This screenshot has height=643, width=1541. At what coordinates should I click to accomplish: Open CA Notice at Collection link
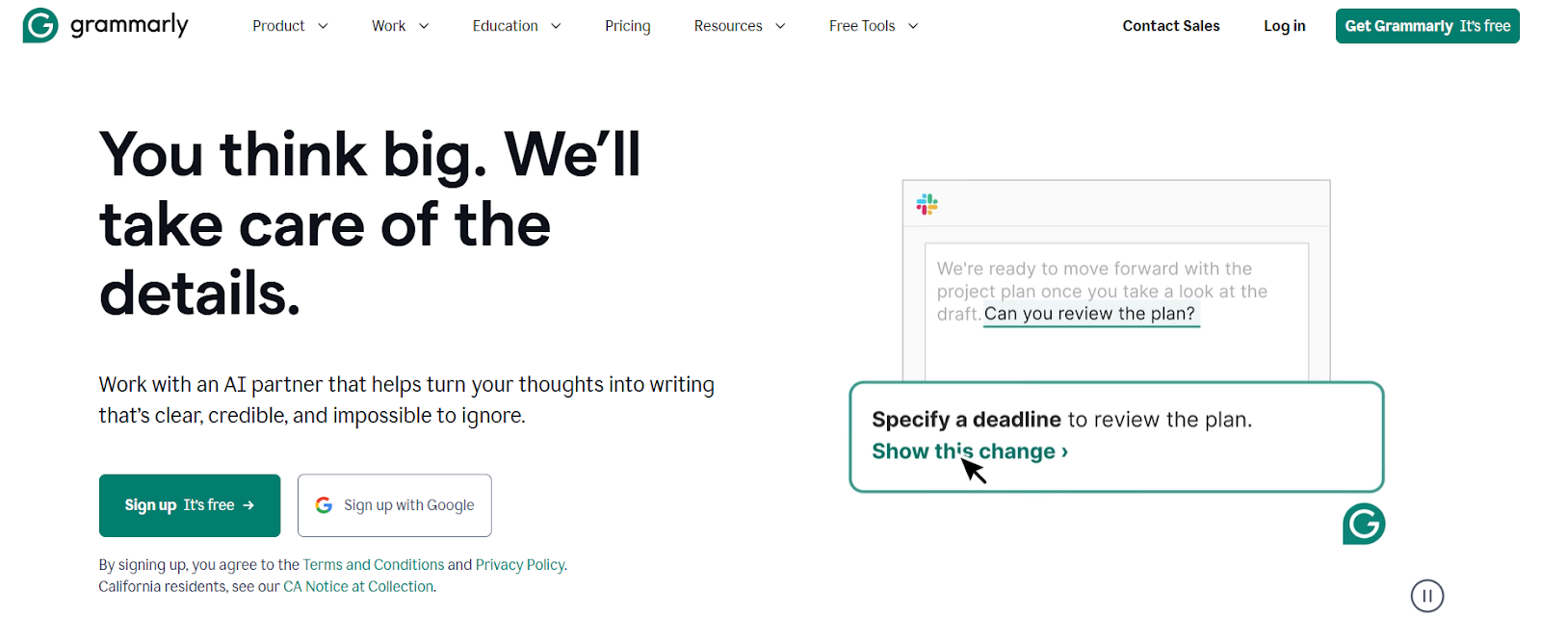pos(358,587)
